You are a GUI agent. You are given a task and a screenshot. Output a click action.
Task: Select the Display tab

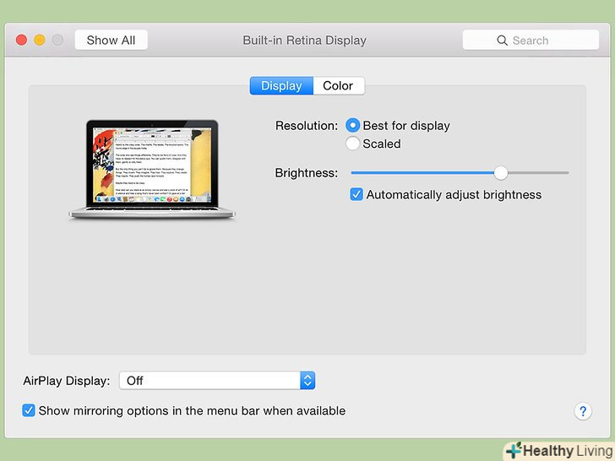pos(281,85)
